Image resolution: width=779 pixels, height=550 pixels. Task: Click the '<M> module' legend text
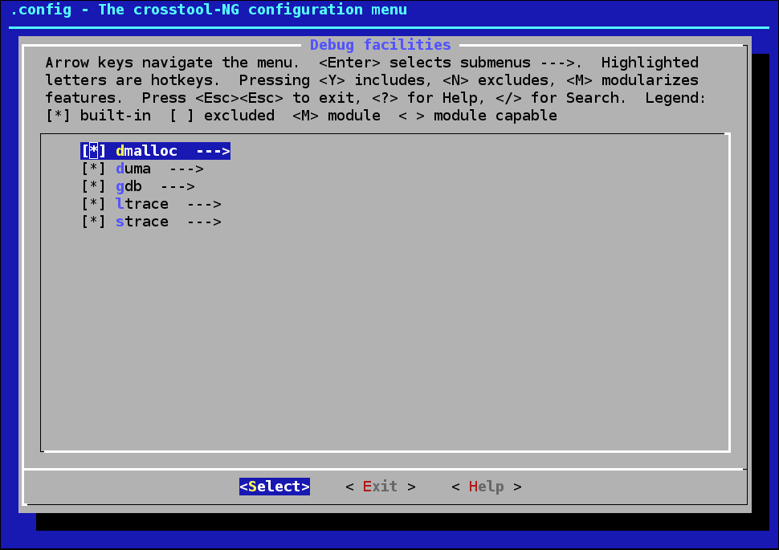(336, 116)
